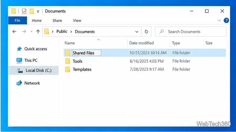Open the File menu tab

tap(17, 21)
